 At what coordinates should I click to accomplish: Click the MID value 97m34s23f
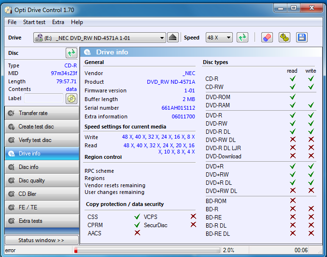tap(64, 73)
